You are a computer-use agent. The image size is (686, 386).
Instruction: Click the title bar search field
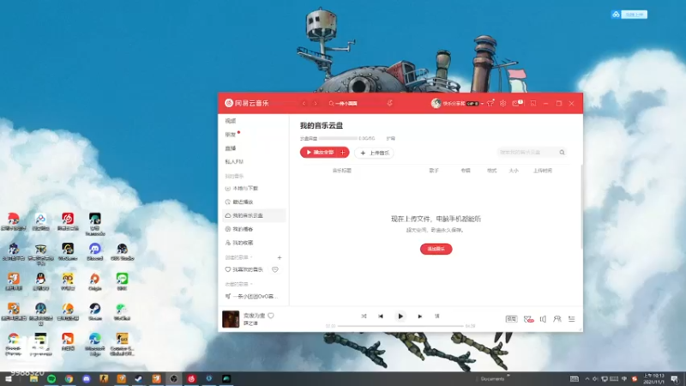[355, 104]
